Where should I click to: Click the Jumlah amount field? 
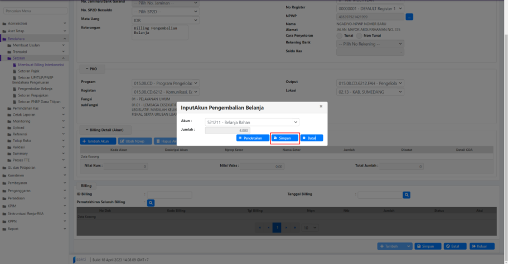(228, 130)
